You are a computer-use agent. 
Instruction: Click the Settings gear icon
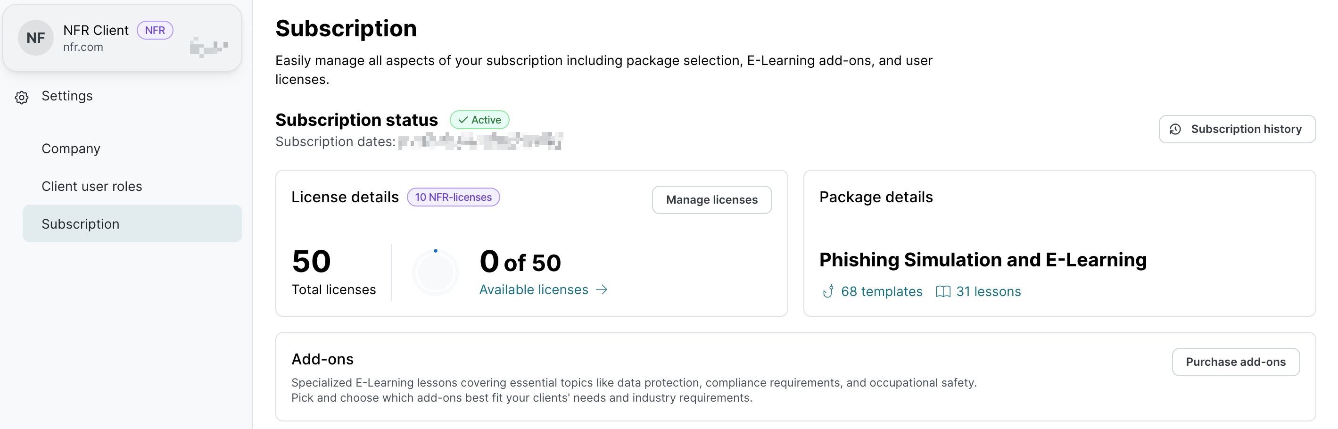tap(22, 98)
